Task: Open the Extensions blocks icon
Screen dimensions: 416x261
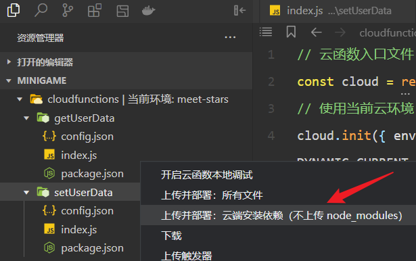Action: pos(95,11)
